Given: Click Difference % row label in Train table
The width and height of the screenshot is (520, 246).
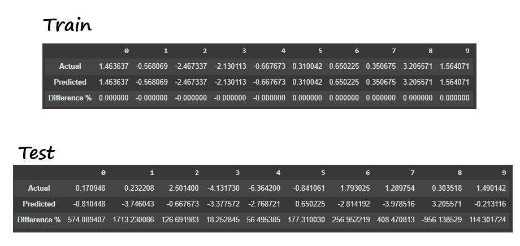Looking at the screenshot, I should 70,98.
